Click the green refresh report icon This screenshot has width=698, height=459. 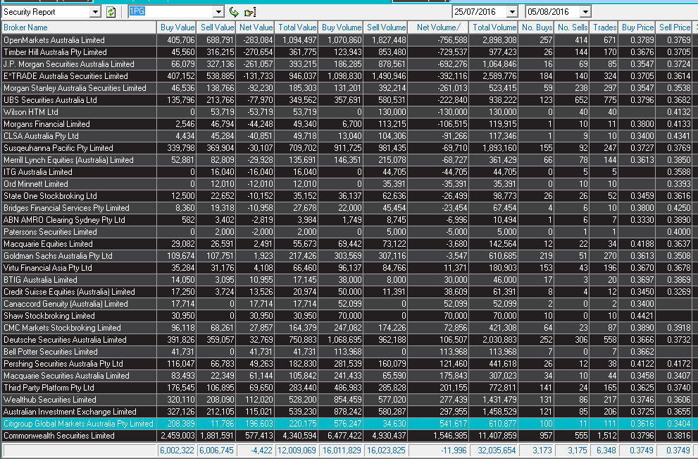click(111, 12)
